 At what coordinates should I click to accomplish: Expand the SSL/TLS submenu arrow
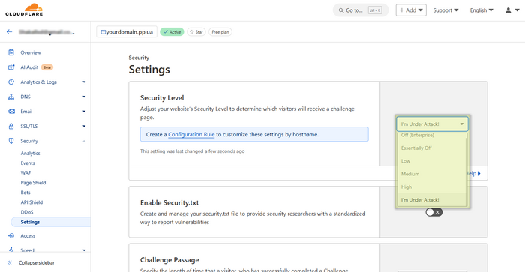[x=84, y=126]
